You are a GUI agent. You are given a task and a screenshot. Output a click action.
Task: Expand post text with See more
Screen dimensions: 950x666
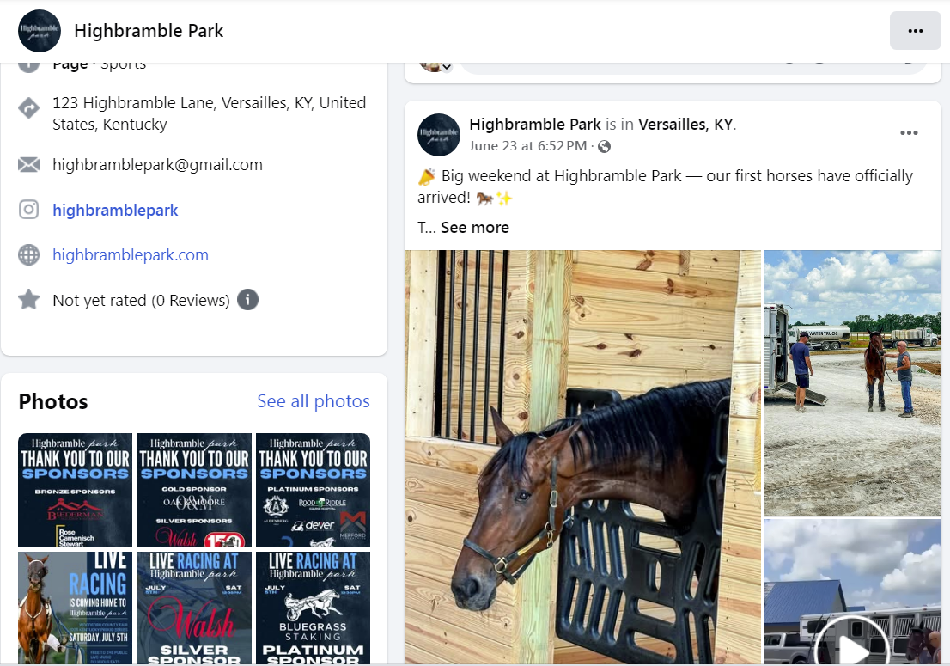point(475,227)
